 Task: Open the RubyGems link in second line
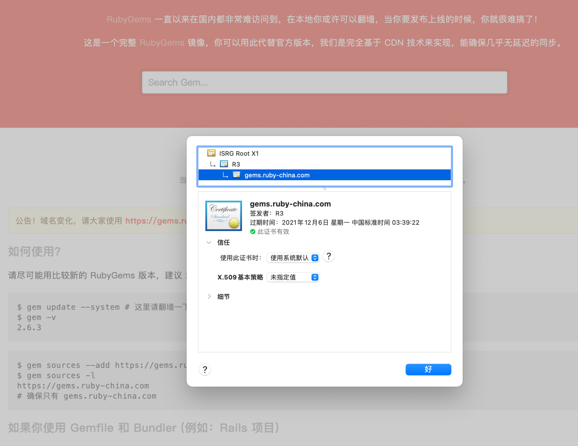click(162, 42)
